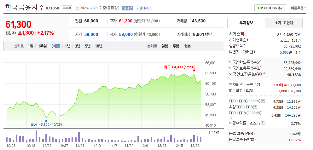Select the 10년 line chart period
The image size is (313, 150).
99,46
